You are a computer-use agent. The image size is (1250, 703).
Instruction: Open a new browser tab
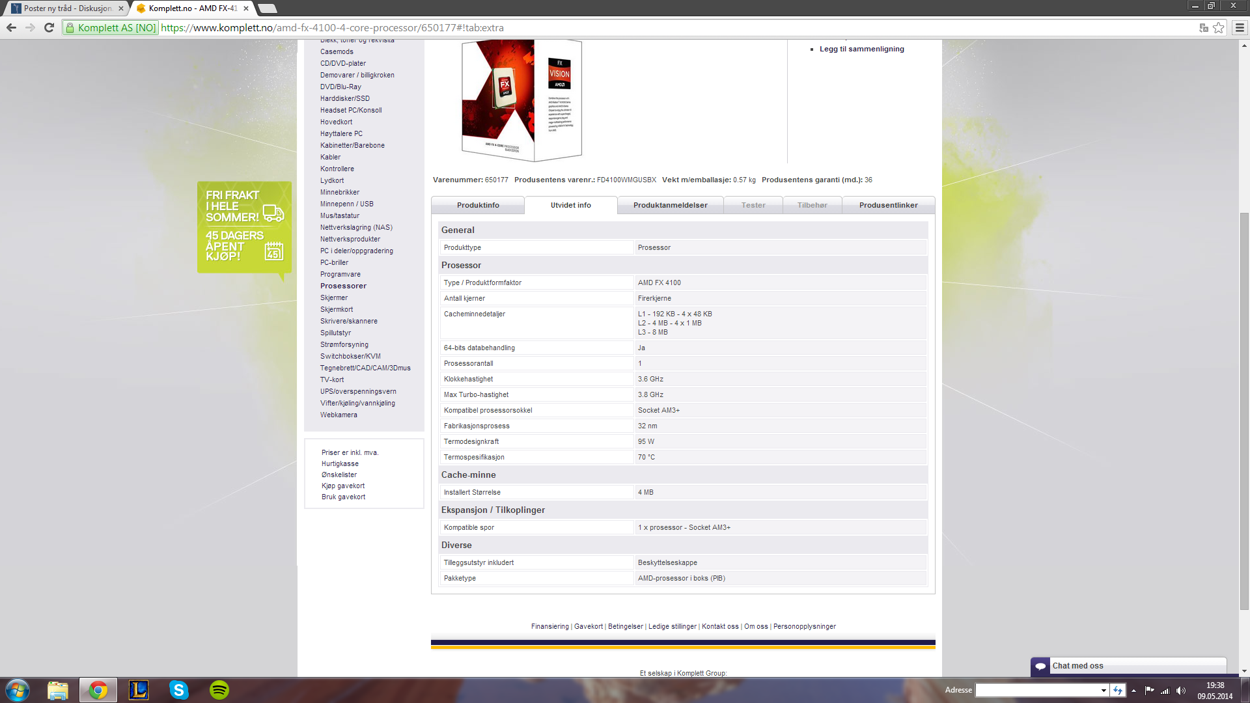coord(268,8)
